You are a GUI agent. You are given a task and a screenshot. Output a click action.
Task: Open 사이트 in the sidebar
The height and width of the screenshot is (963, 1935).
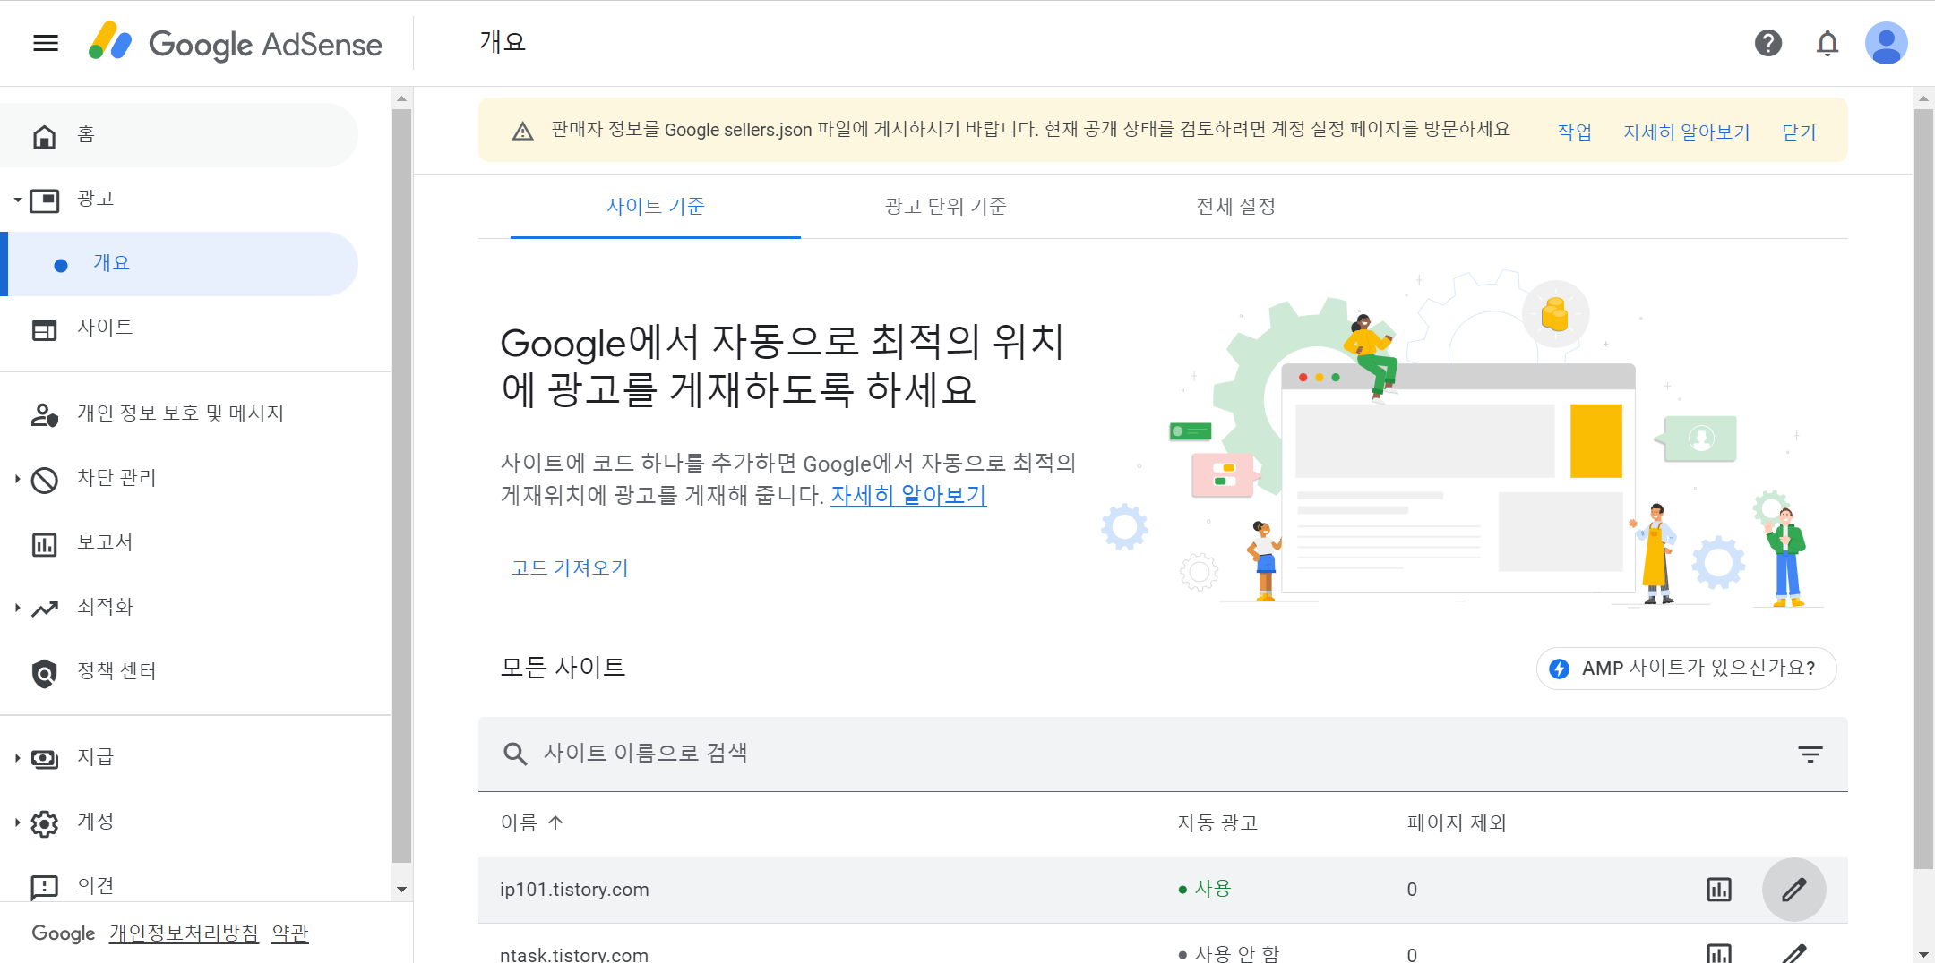(x=179, y=328)
